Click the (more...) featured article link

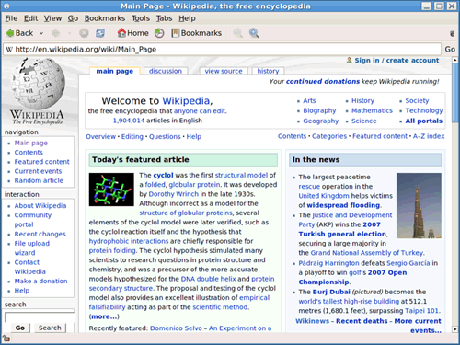coord(104,316)
